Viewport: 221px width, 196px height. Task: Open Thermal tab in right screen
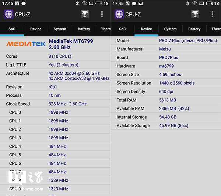click(214, 29)
